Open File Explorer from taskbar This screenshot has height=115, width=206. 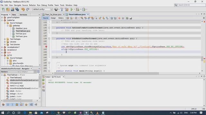[x=30, y=113]
